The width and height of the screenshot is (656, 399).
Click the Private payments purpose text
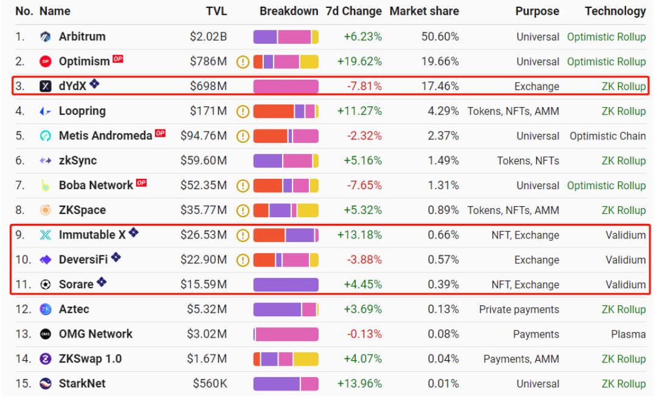pyautogui.click(x=519, y=310)
